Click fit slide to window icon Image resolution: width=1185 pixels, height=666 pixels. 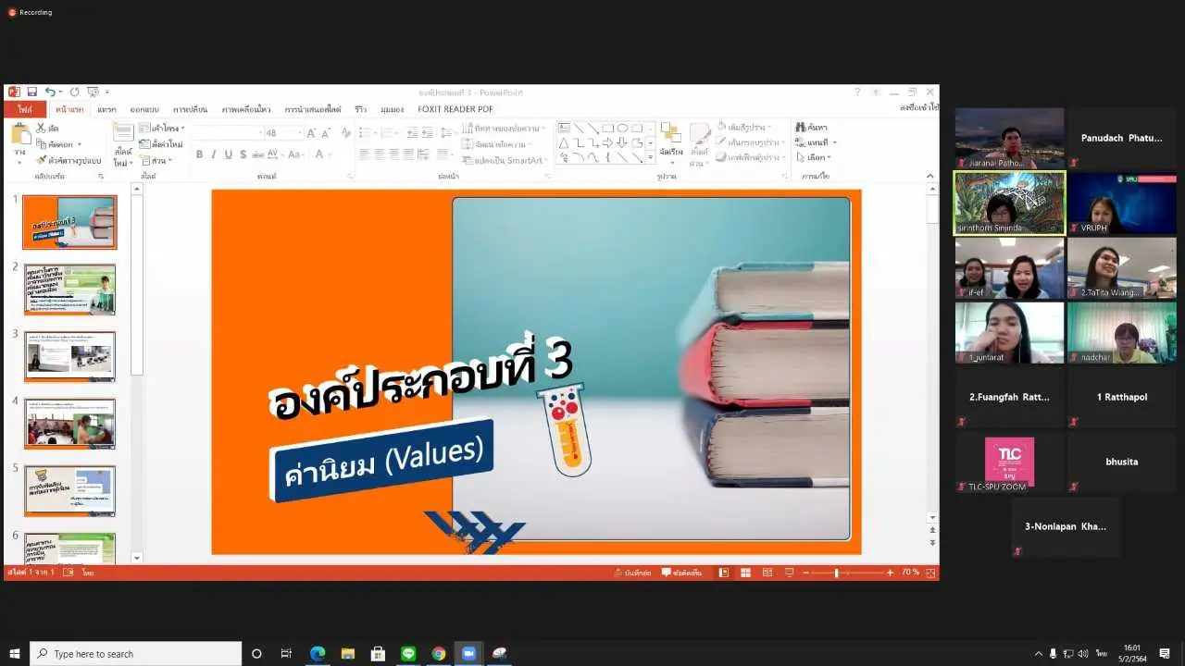pyautogui.click(x=929, y=573)
